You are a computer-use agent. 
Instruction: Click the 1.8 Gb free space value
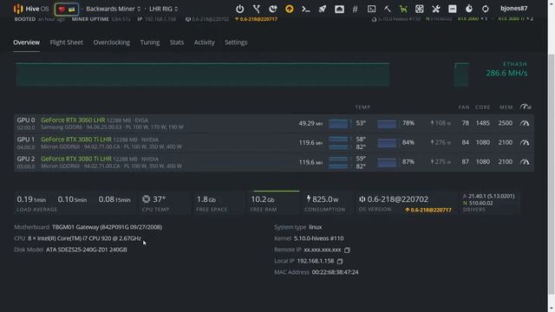pyautogui.click(x=206, y=199)
